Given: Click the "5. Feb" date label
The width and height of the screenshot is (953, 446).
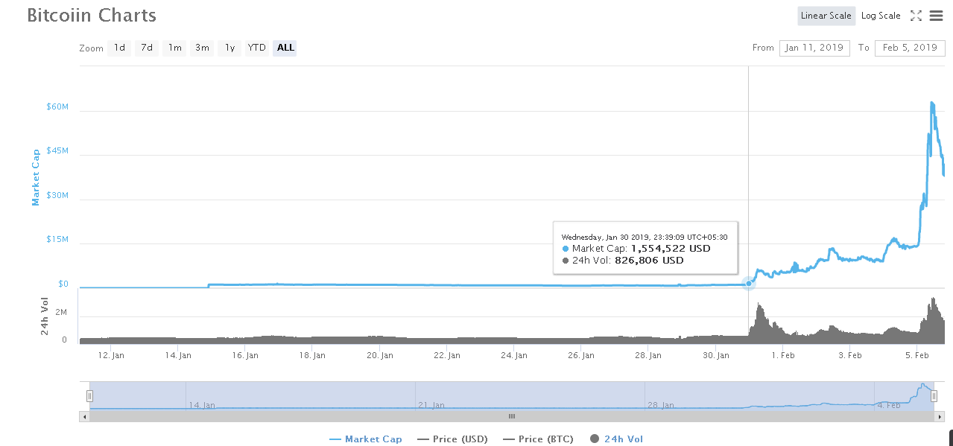Looking at the screenshot, I should 917,356.
